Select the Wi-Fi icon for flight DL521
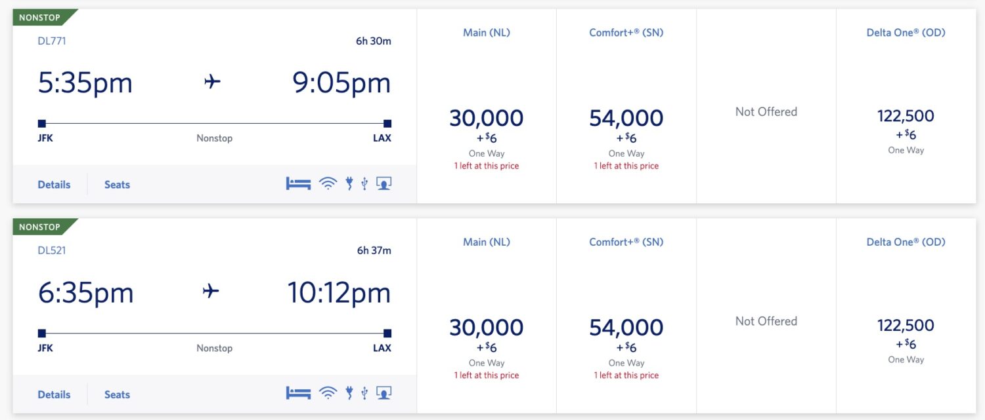 (328, 392)
